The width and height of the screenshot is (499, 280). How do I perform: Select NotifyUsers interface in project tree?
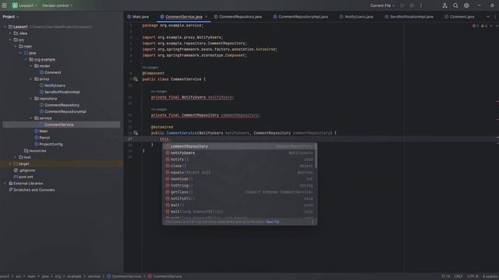(52, 86)
